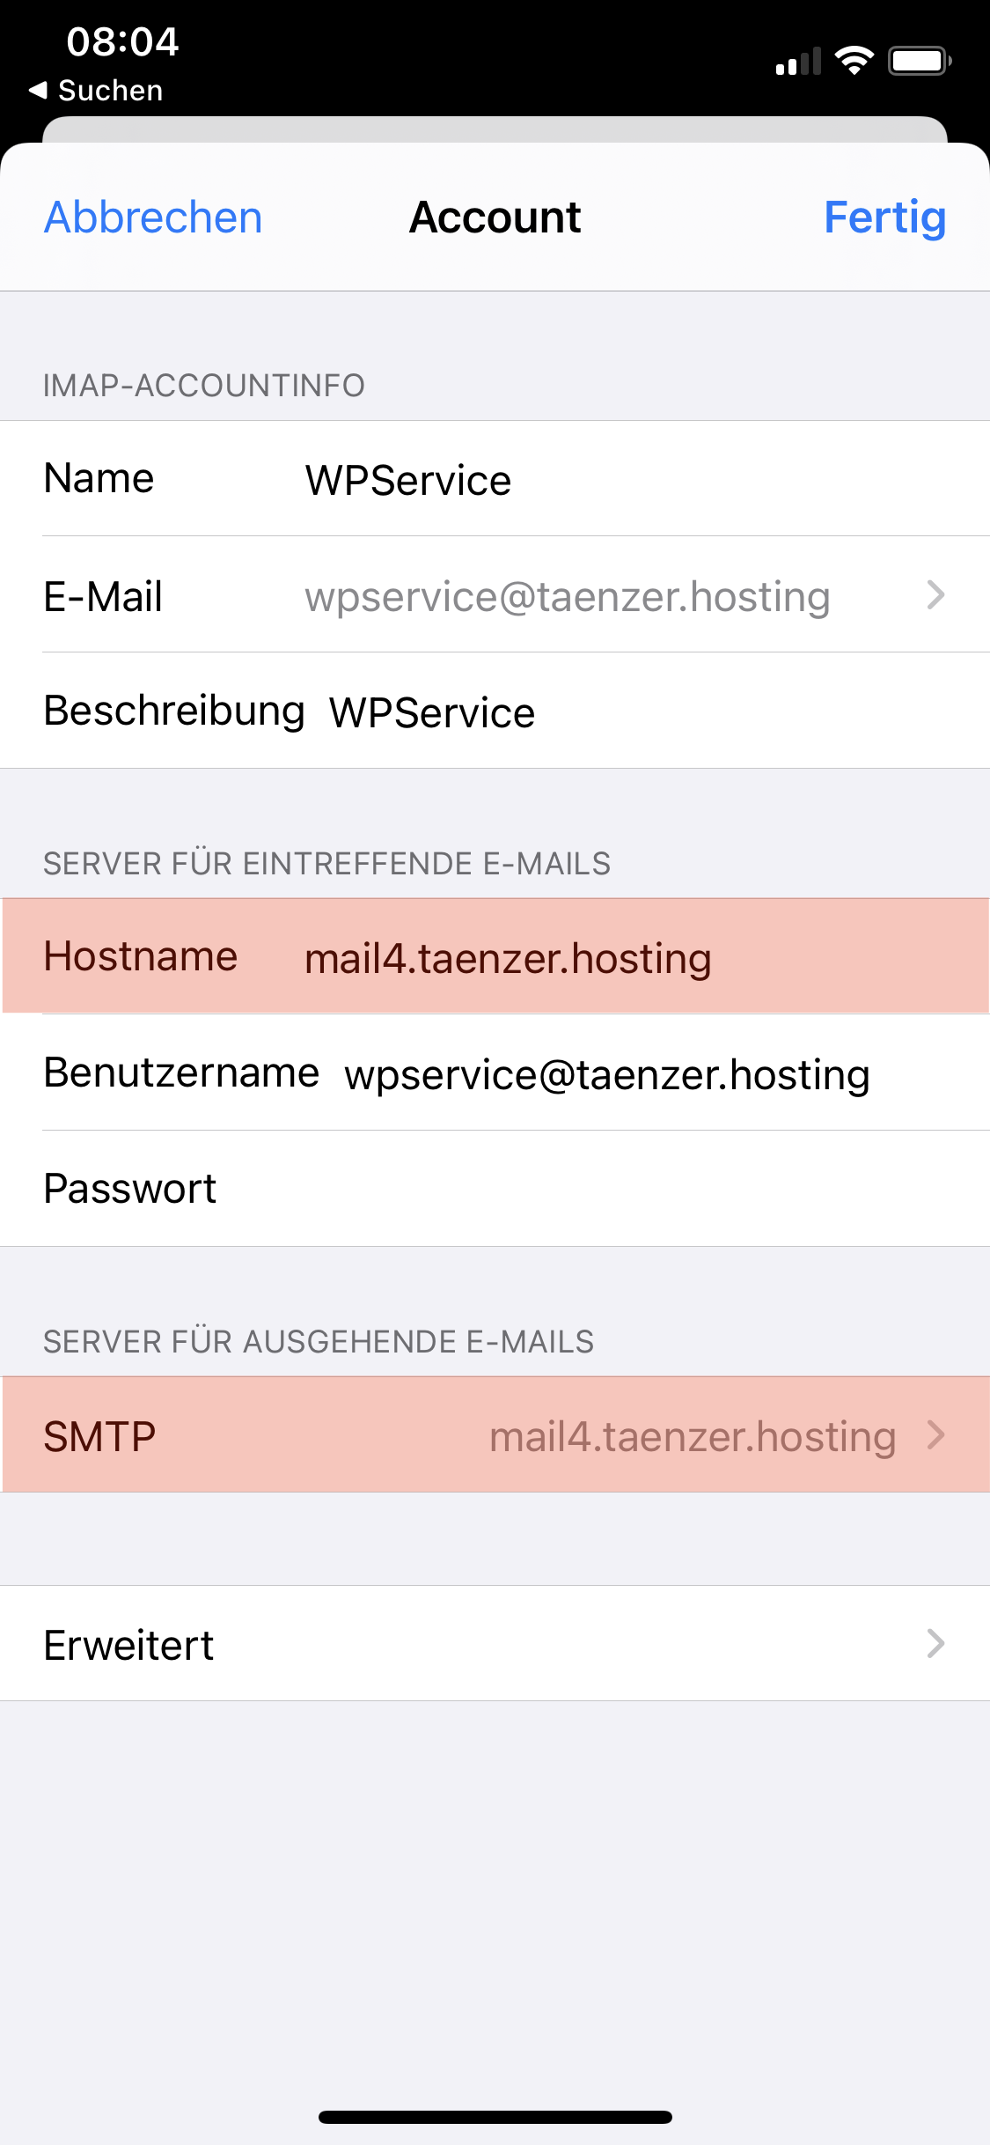
Task: Open the E-Mail address detail view
Action: (x=495, y=596)
